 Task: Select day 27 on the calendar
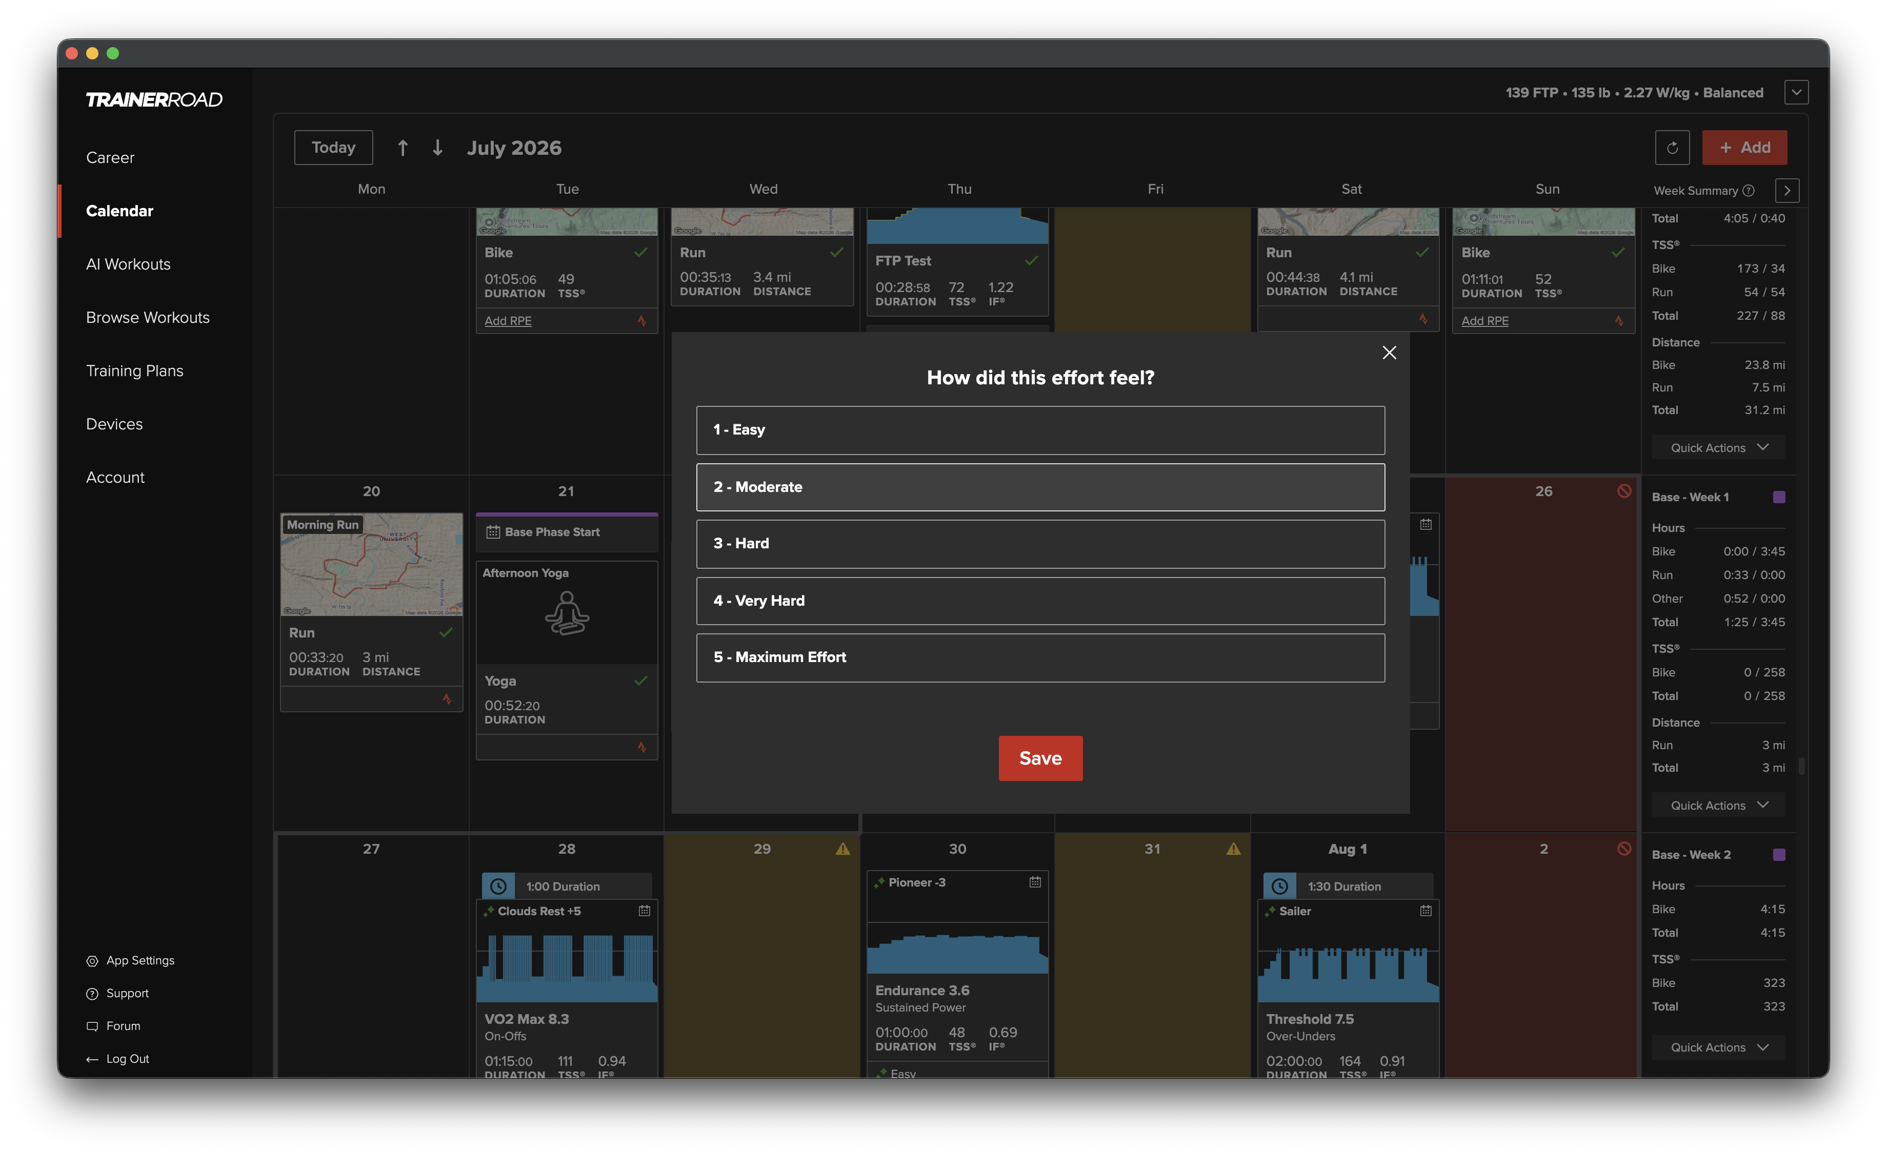371,849
